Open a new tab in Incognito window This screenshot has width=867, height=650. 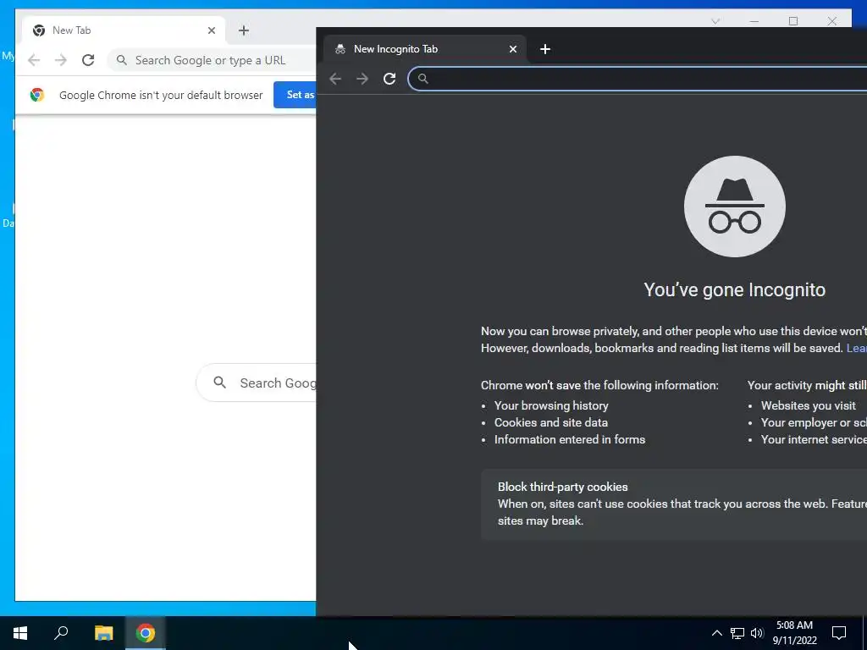coord(544,49)
